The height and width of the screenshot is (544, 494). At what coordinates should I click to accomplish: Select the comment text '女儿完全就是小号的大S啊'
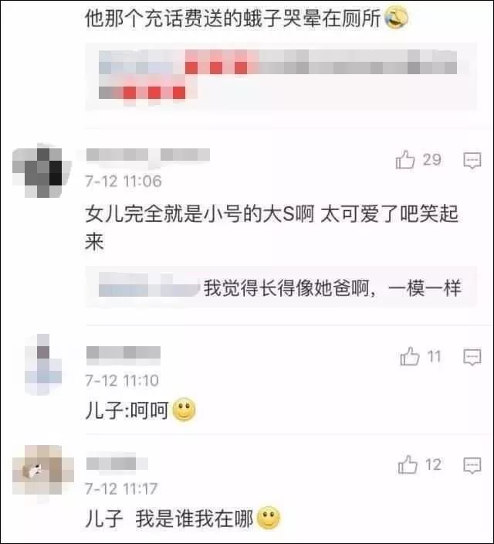200,214
